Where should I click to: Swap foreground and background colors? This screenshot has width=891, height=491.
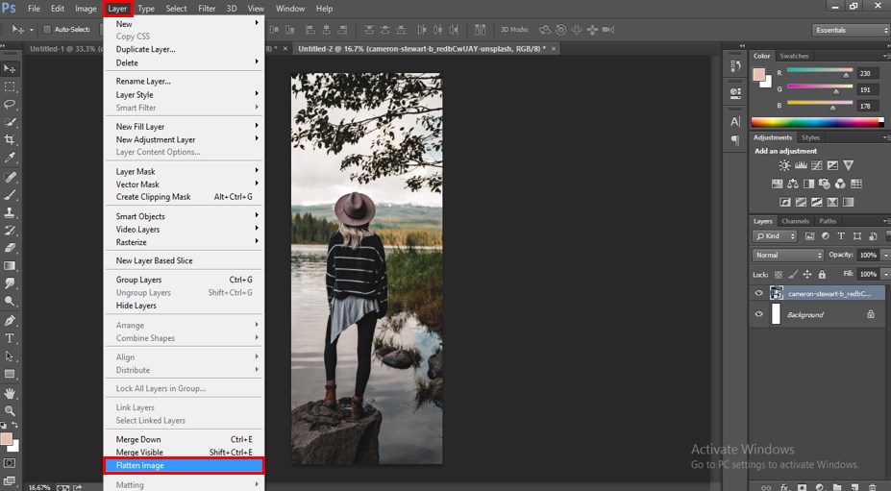14,425
